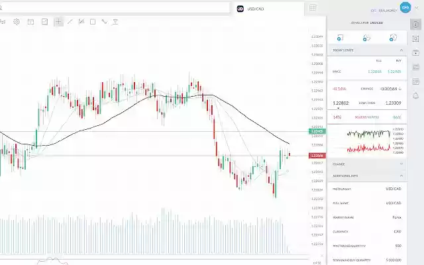Open the search instrument sidebar icon
This screenshot has height=265, width=424.
[415, 39]
